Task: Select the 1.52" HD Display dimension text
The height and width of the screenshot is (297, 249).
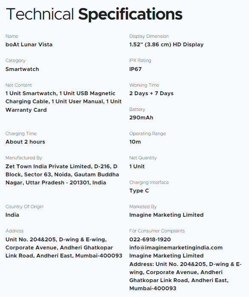Action: point(167,45)
